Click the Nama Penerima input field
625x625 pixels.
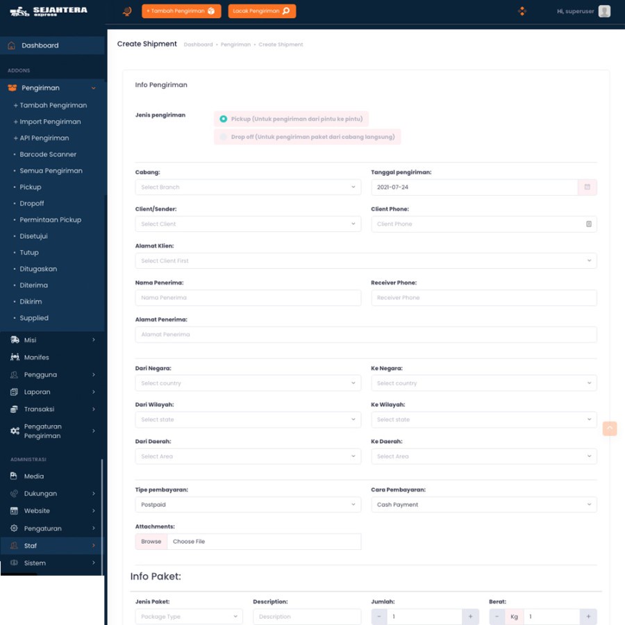point(248,298)
